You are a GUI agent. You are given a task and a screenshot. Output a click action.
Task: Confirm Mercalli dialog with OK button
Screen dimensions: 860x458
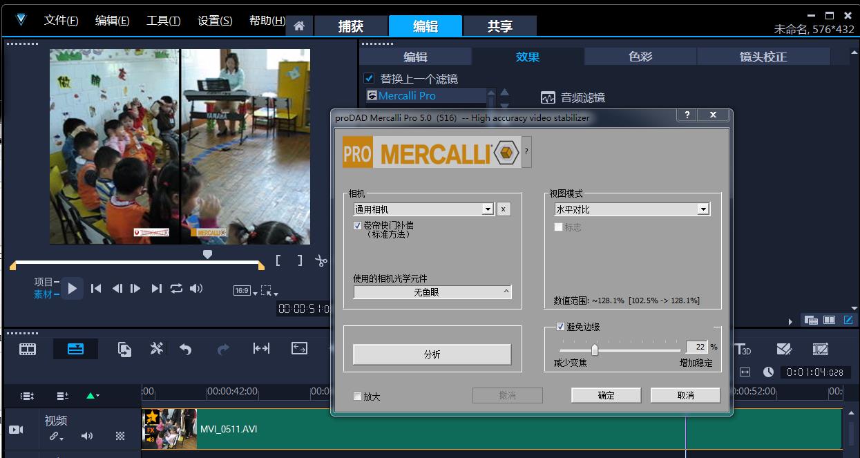(x=606, y=395)
